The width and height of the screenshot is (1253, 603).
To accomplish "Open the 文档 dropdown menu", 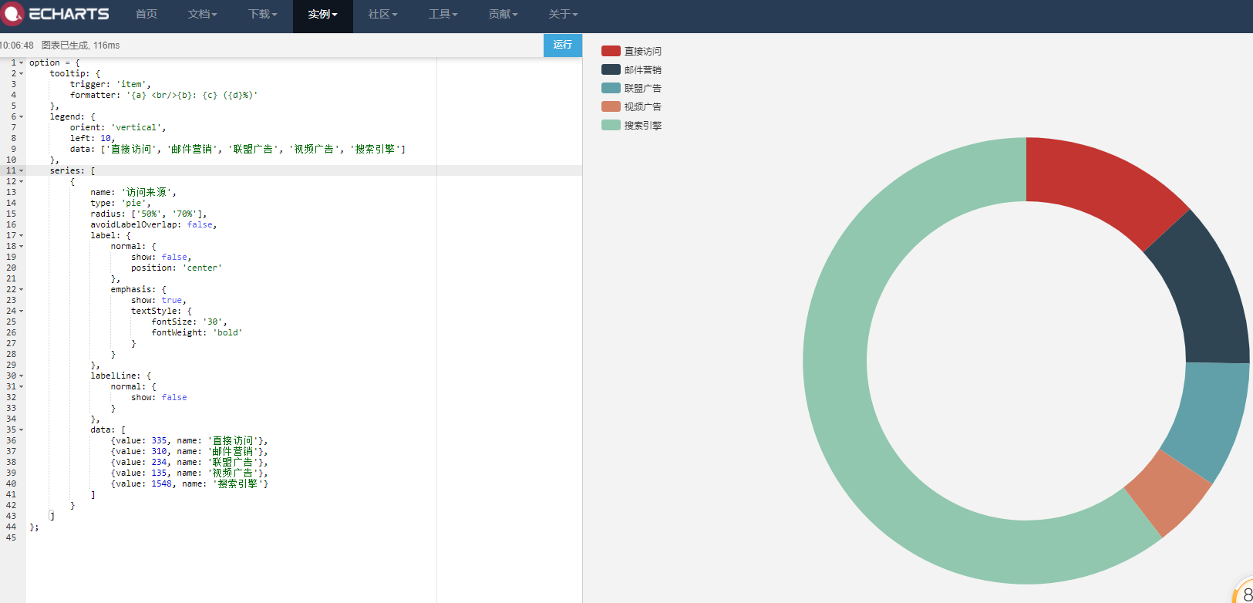I will 203,14.
